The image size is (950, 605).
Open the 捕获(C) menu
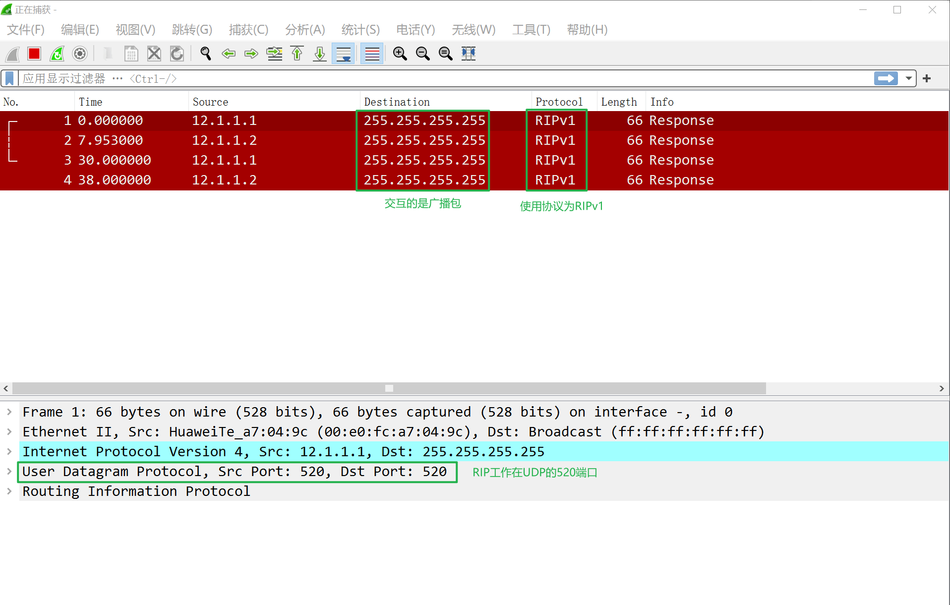click(x=248, y=30)
